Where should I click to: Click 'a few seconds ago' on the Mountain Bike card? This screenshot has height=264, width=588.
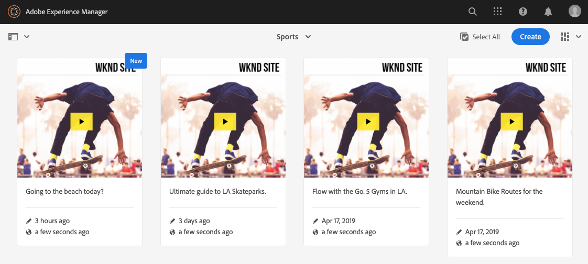point(493,243)
